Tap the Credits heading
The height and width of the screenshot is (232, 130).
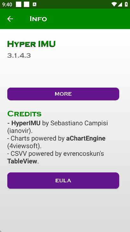24,114
